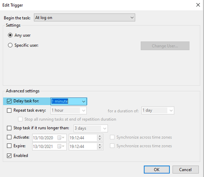204x177 pixels.
Task: Uncheck the Delay task for checkbox
Action: pyautogui.click(x=9, y=101)
